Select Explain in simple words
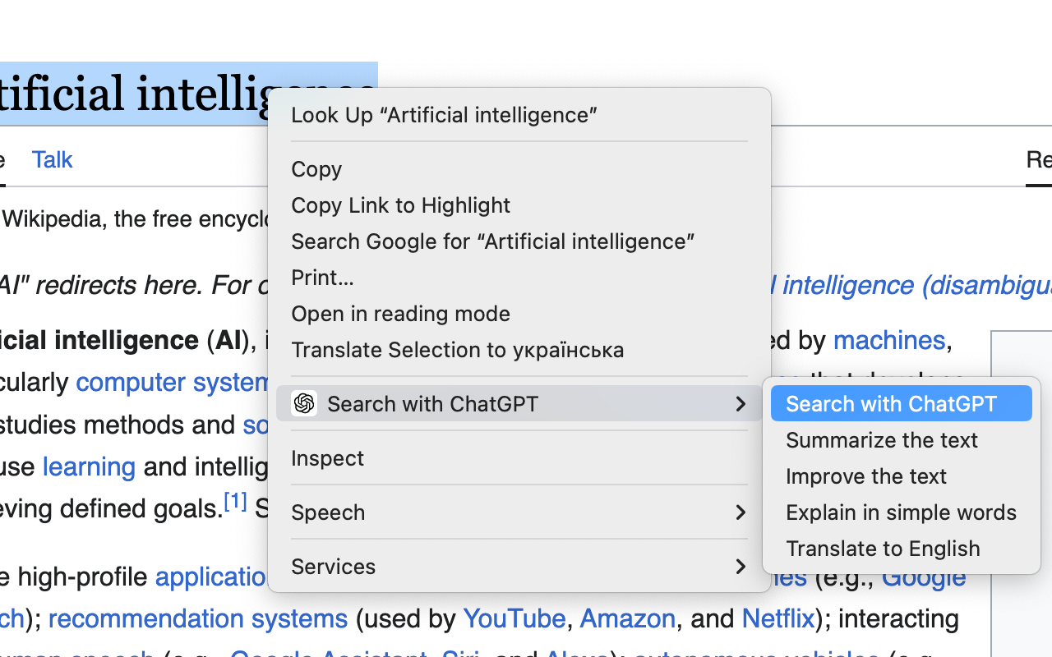 coord(902,512)
